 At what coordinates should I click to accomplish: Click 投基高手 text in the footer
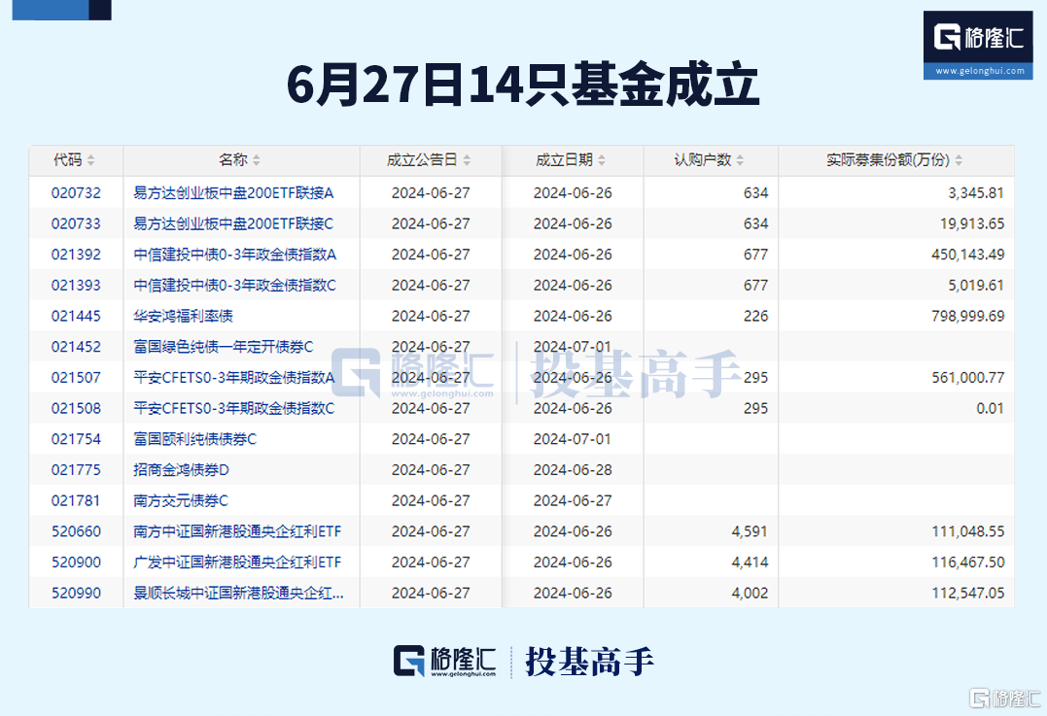click(x=589, y=662)
